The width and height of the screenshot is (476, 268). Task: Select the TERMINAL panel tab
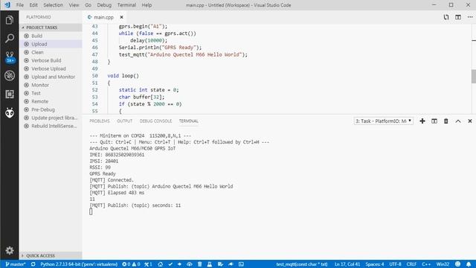point(188,121)
